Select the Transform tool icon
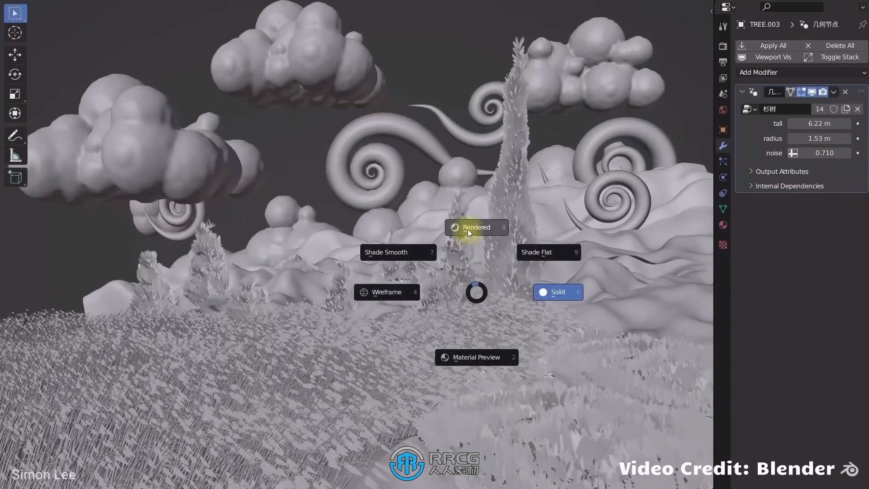Image resolution: width=869 pixels, height=489 pixels. point(15,113)
